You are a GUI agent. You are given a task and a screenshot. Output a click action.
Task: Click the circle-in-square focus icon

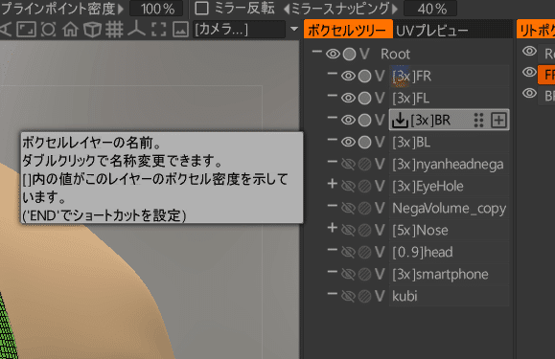tap(49, 30)
